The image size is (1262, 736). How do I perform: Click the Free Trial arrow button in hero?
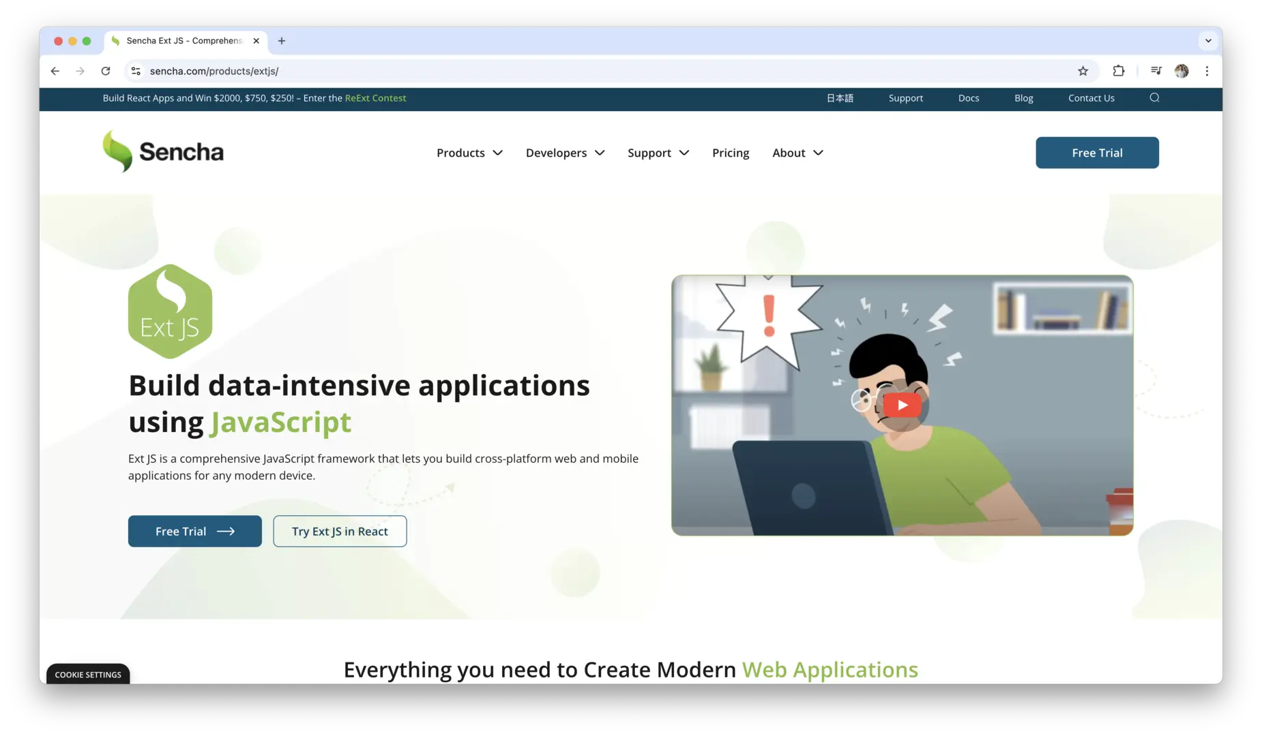pyautogui.click(x=195, y=531)
